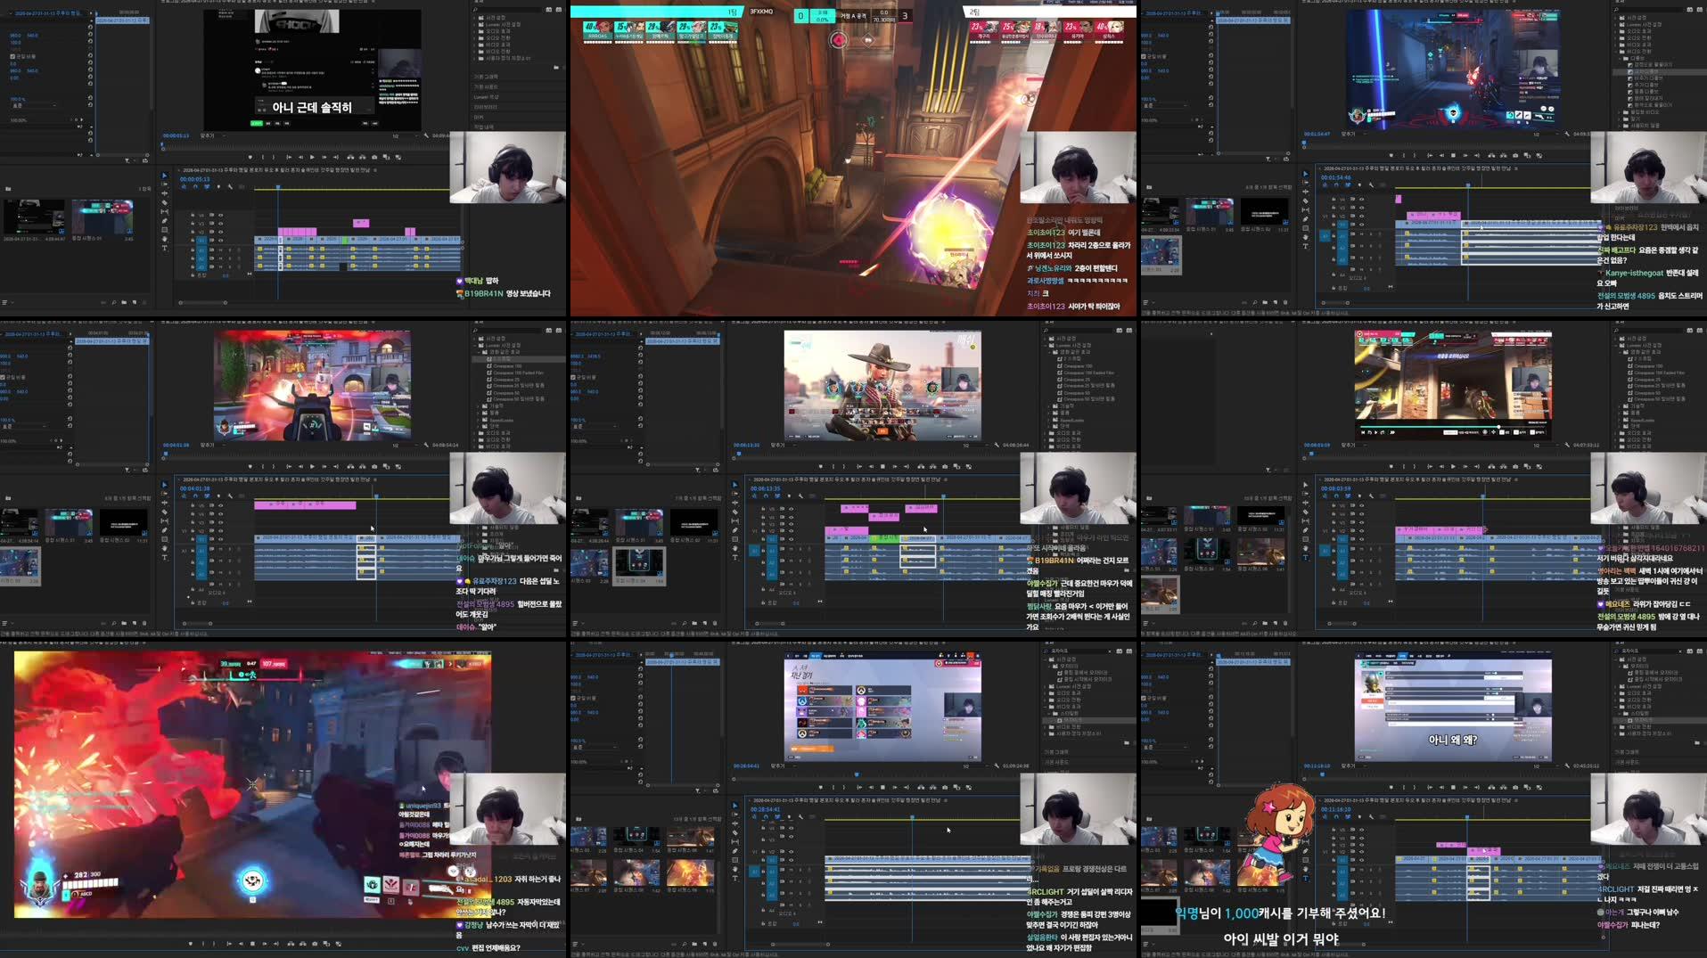Click Play in top-left frame program monitor
This screenshot has height=958, width=1707.
[x=312, y=157]
